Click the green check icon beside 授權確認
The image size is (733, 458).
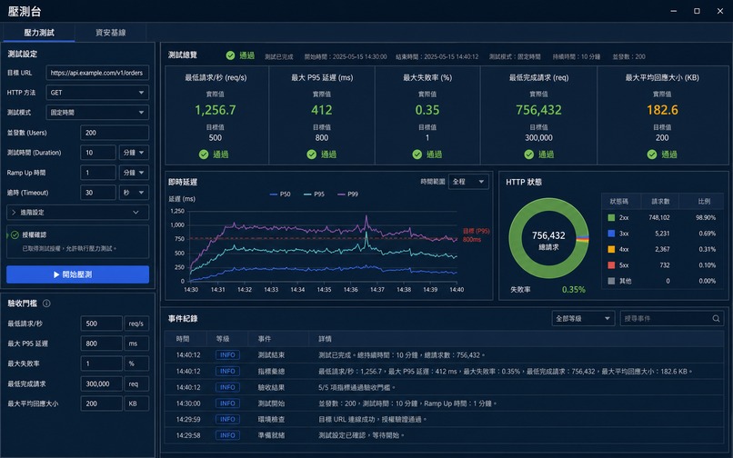pos(15,234)
